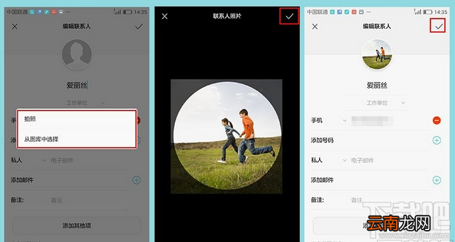This screenshot has height=242, width=455.
Task: Tap the checkmark in left screen's editor header
Action: point(139,26)
